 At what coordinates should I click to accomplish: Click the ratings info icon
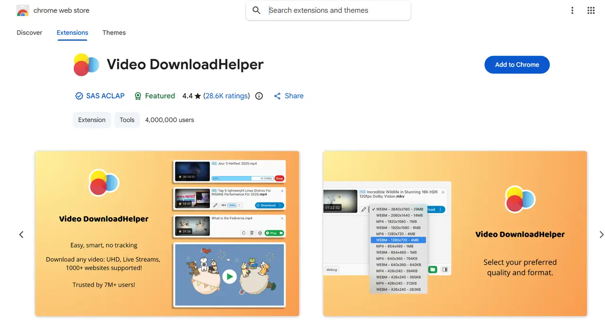click(259, 96)
